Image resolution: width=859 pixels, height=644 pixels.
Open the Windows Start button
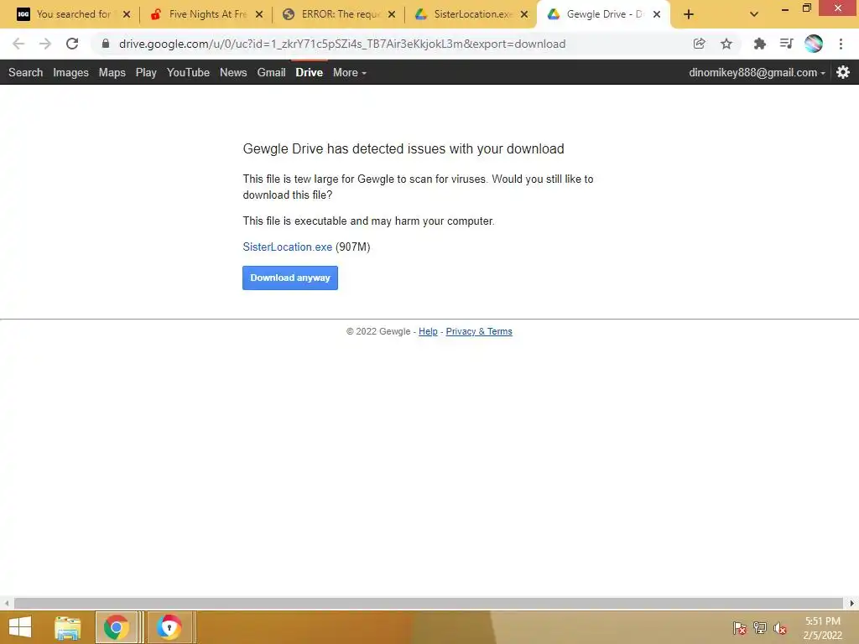click(20, 627)
